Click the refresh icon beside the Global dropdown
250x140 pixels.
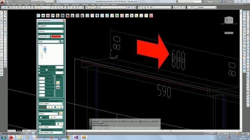[62, 42]
